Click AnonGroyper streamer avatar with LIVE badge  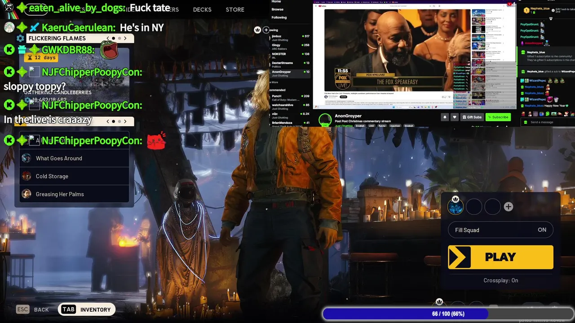325,120
